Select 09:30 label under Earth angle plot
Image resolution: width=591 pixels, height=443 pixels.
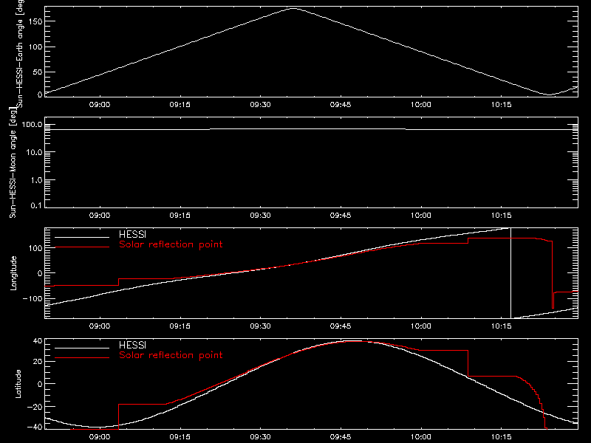pos(261,105)
